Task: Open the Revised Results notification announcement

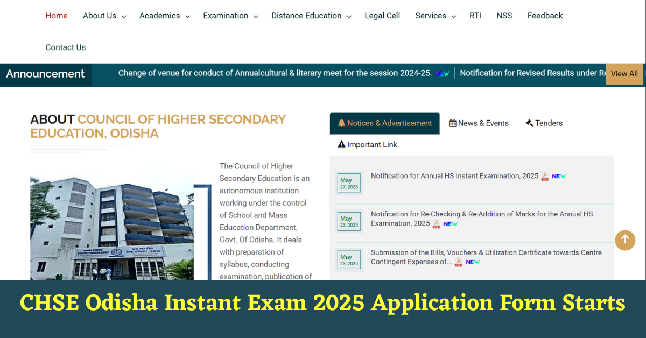Action: pos(532,73)
